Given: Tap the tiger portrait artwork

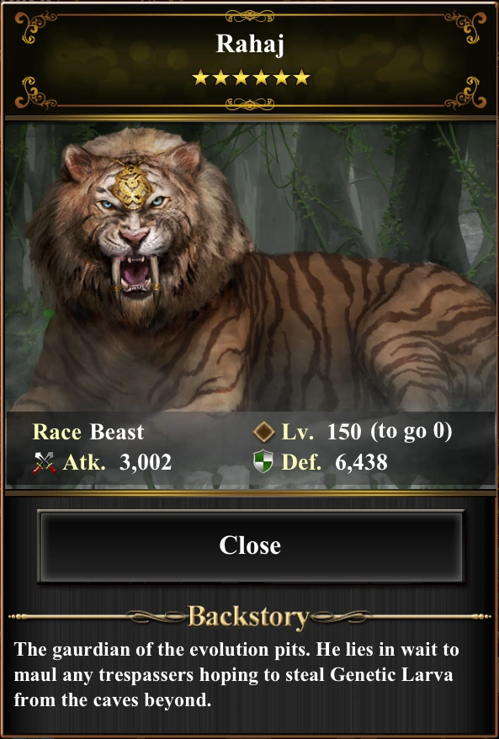Looking at the screenshot, I should [250, 266].
